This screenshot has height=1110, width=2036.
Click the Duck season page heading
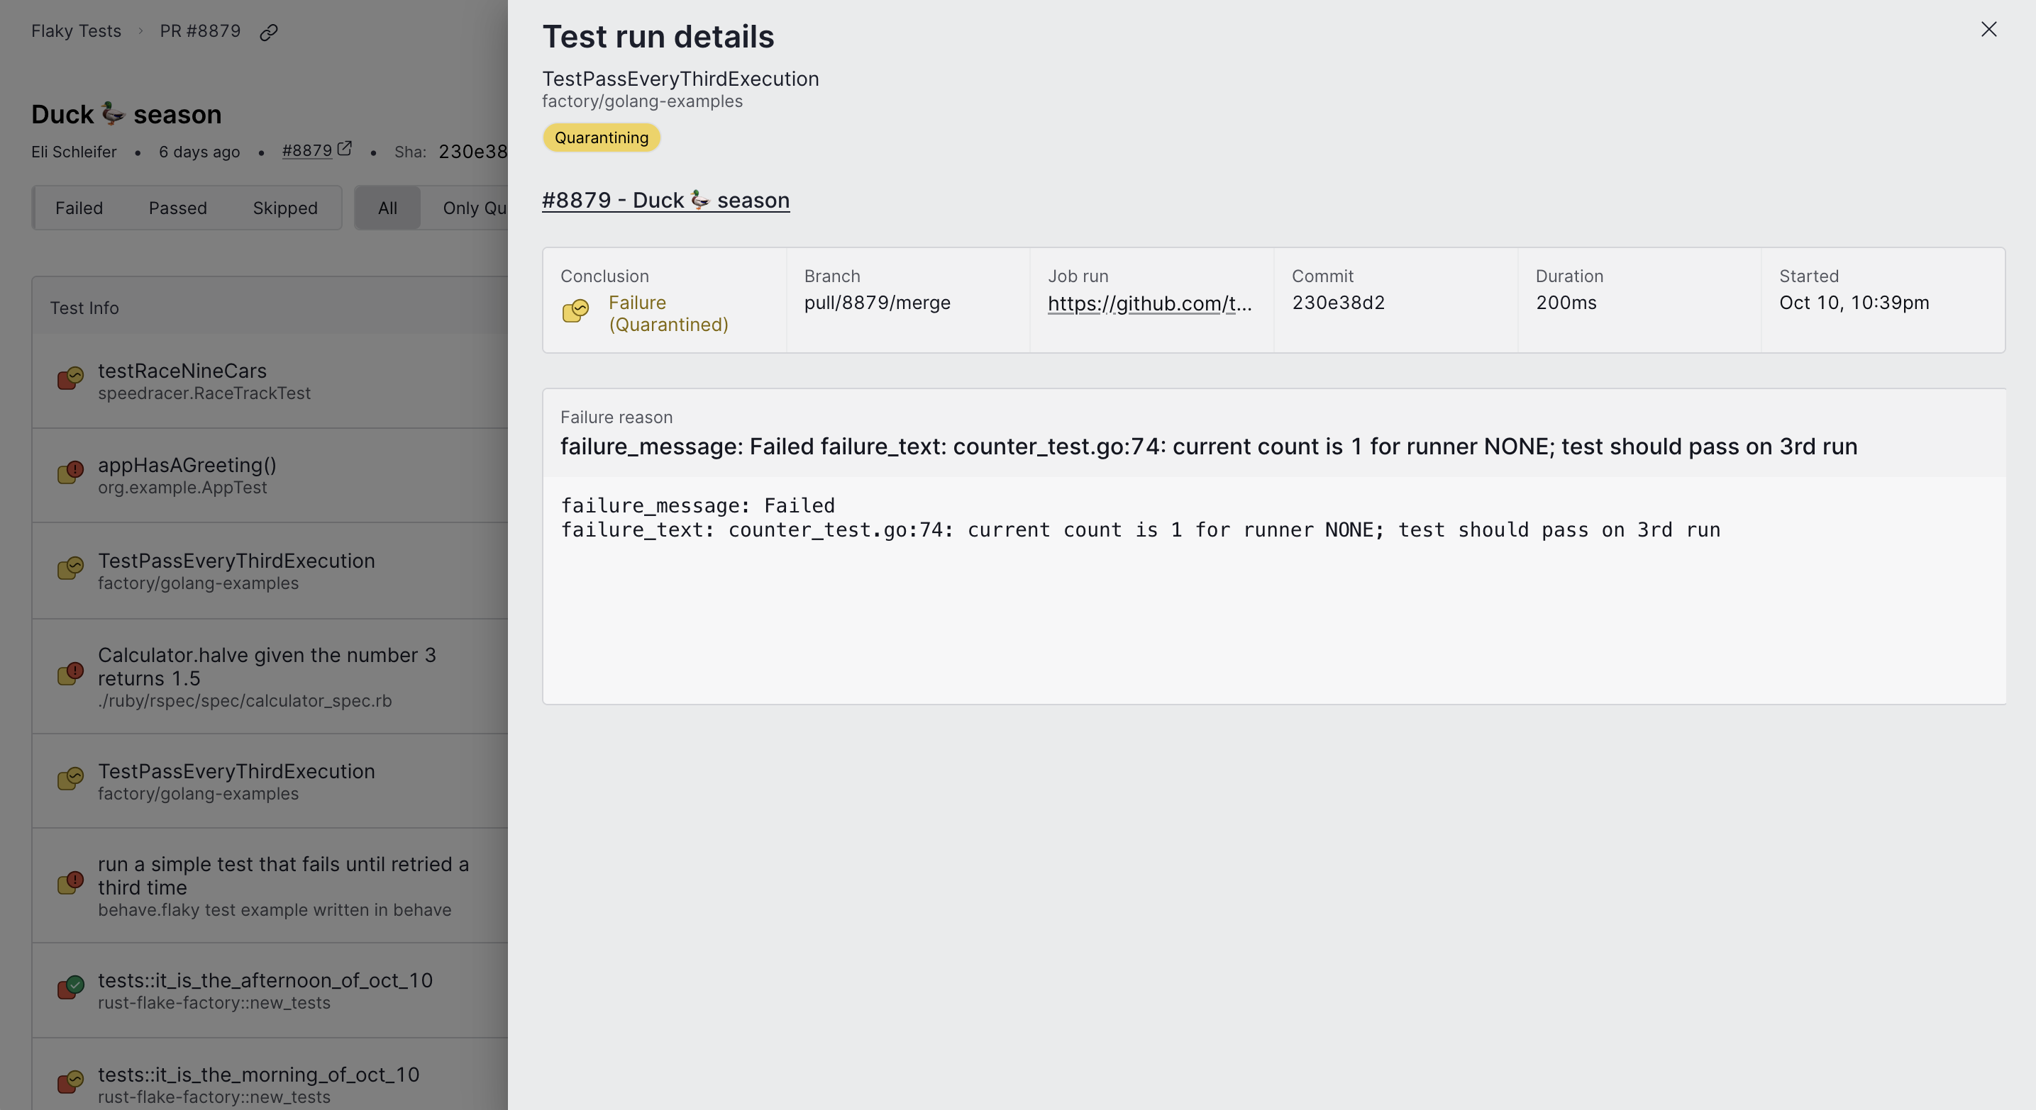pyautogui.click(x=126, y=115)
